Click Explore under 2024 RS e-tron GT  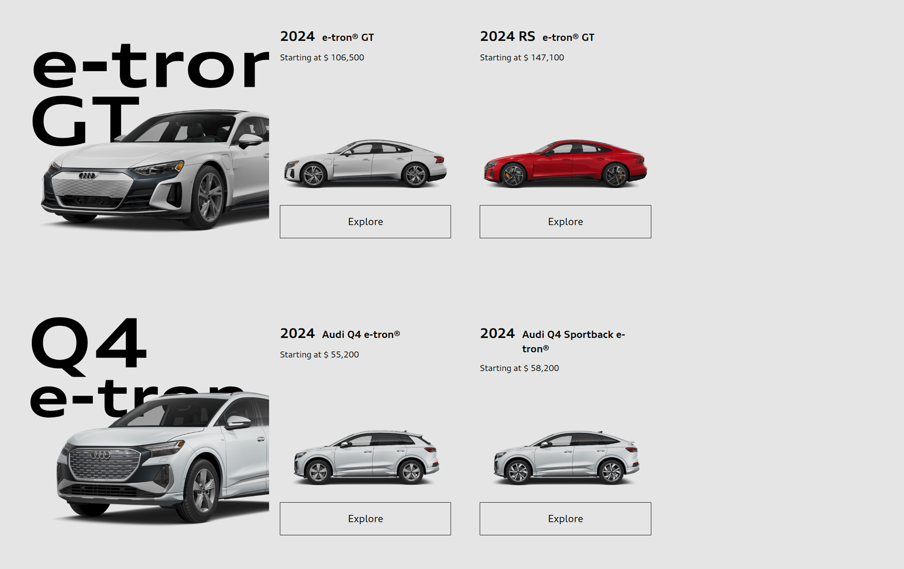(x=565, y=222)
